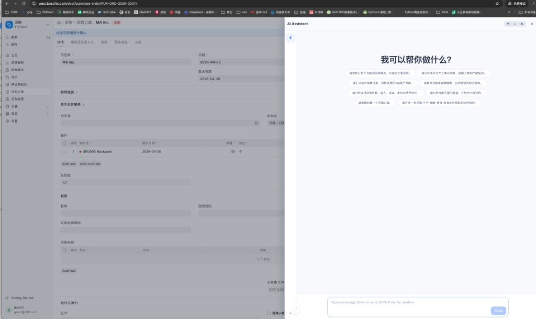This screenshot has height=319, width=536.
Task: Toggle the 禁用小数 rounding checkbox
Action: coord(269,313)
